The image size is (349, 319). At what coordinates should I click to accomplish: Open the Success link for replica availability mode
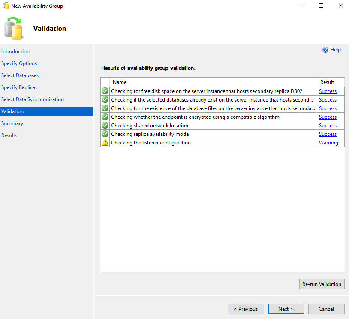point(328,134)
